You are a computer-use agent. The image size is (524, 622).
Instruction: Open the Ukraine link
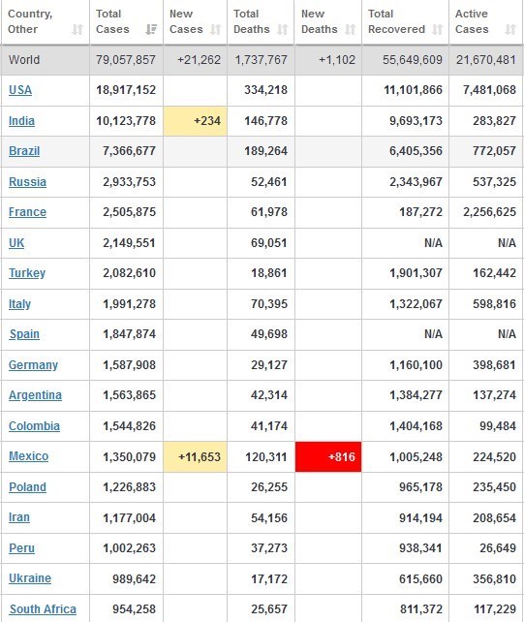click(30, 578)
